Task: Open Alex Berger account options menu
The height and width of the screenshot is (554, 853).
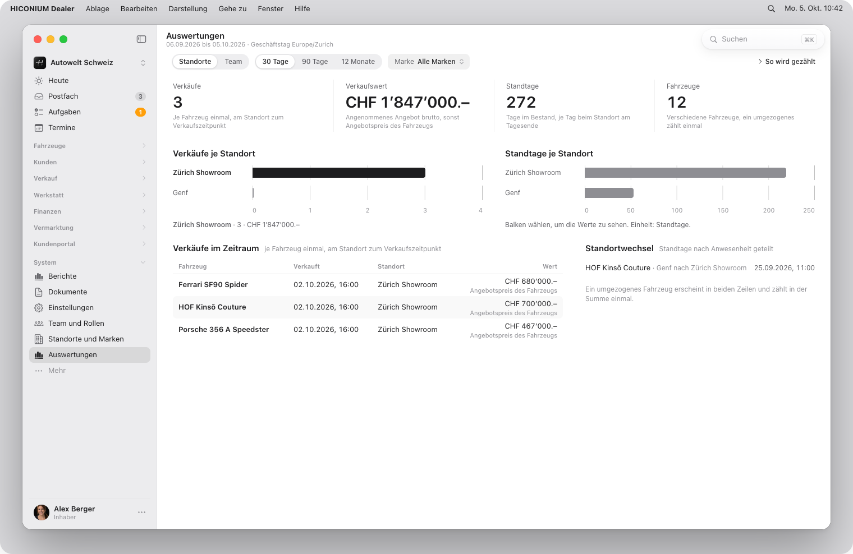Action: pos(141,513)
